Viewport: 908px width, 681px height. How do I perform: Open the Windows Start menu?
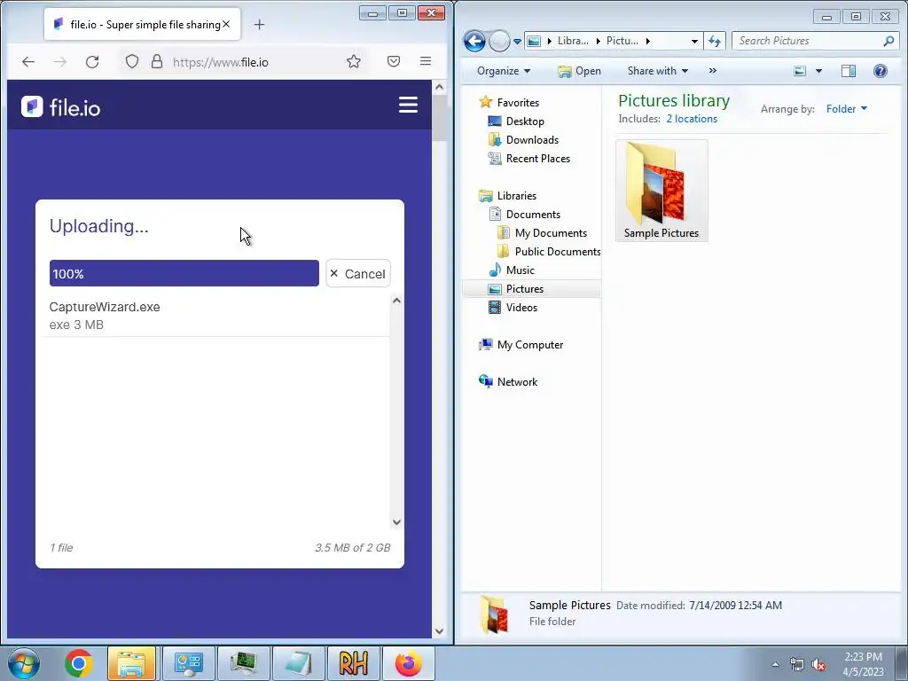click(24, 663)
